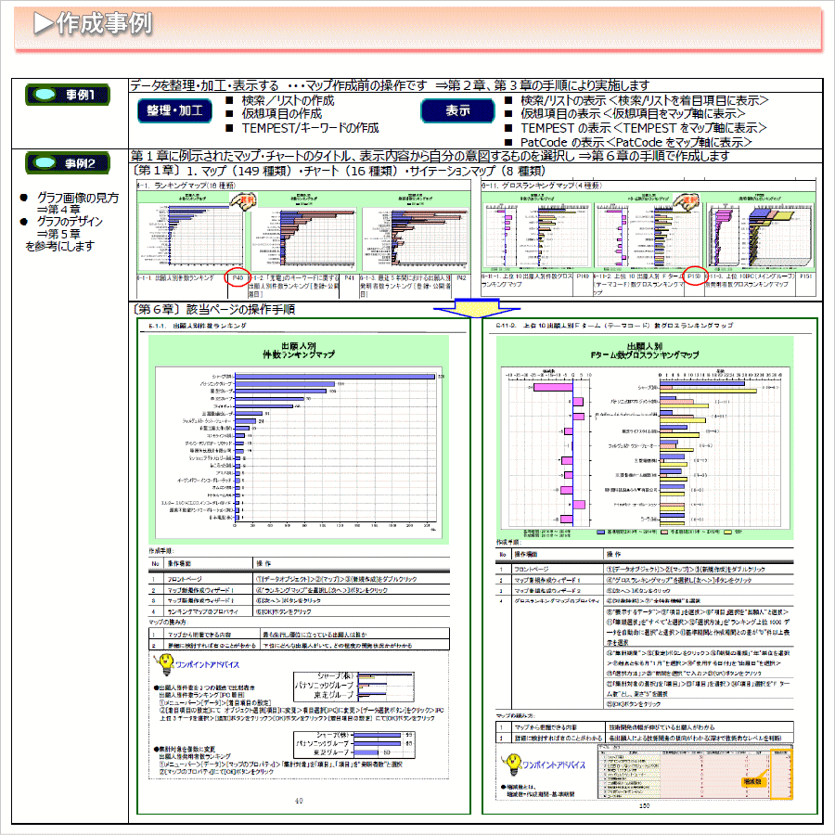Click the light bulb icon on page 40
This screenshot has width=835, height=835.
coord(164,663)
